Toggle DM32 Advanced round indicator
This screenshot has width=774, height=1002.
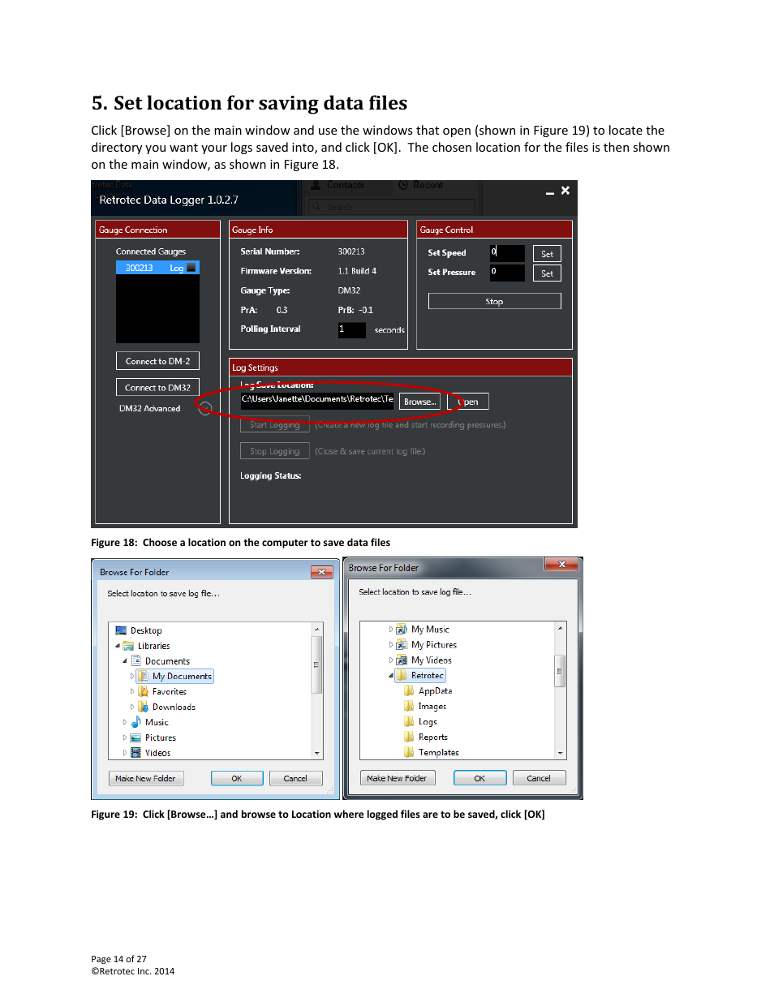[x=205, y=408]
